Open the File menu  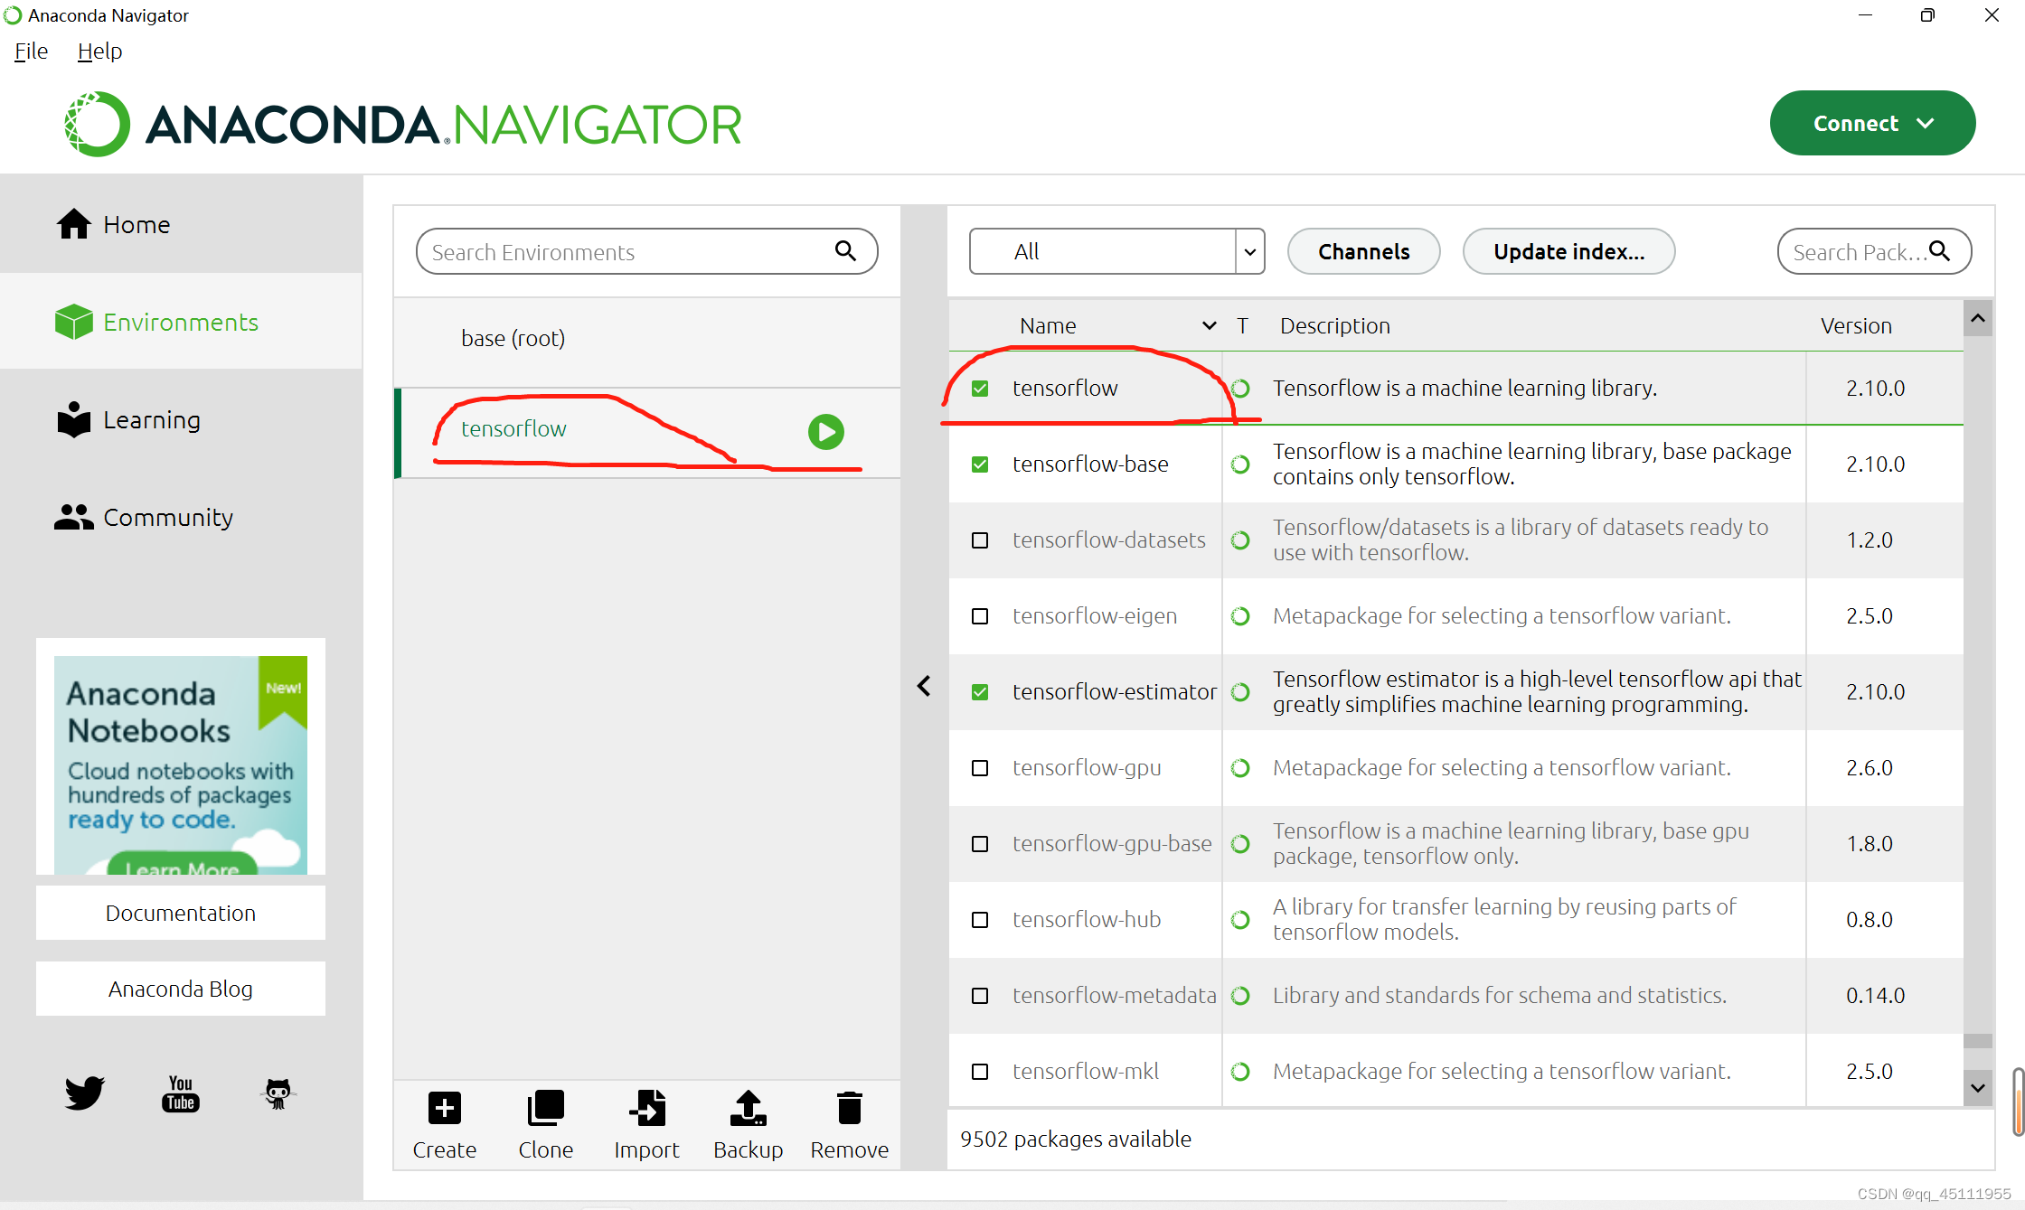31,51
